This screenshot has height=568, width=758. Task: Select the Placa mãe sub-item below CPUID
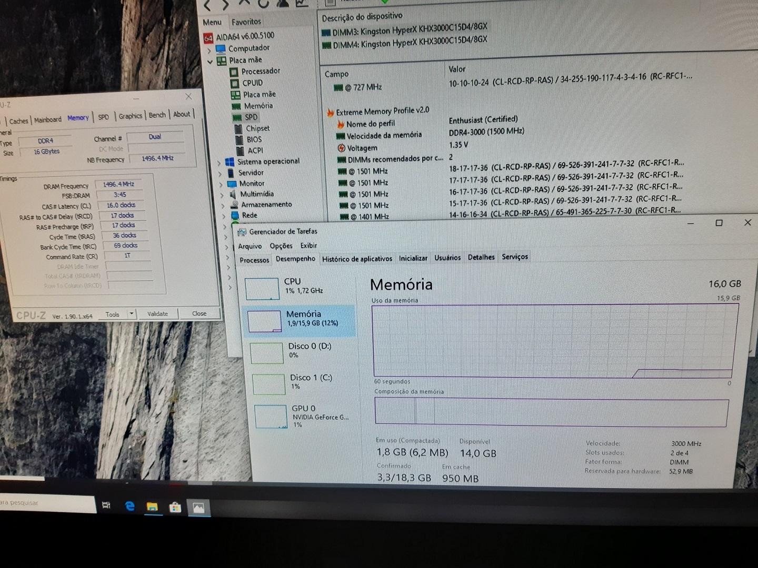[x=253, y=94]
